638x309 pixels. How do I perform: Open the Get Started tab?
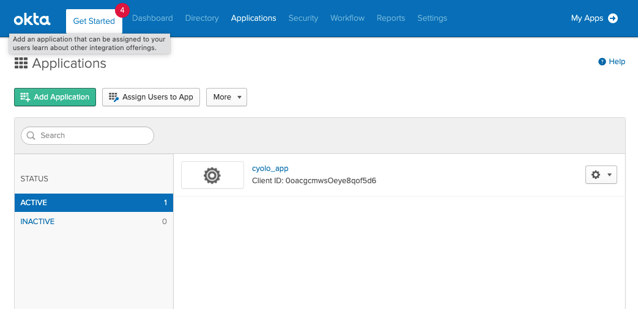coord(94,21)
